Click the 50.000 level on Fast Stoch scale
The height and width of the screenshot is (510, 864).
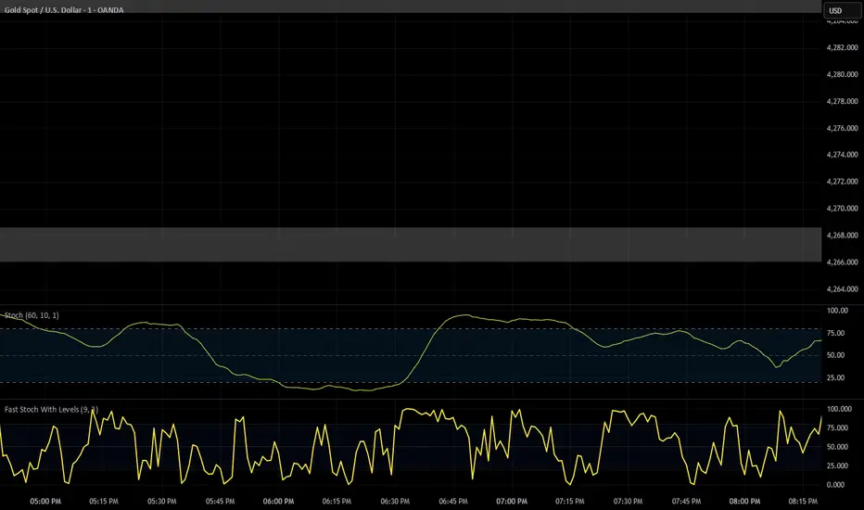[x=841, y=447]
